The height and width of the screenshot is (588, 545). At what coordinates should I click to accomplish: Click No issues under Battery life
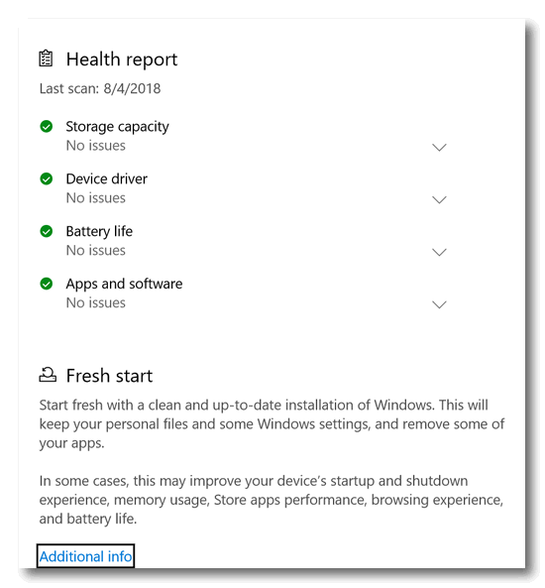[x=95, y=251]
